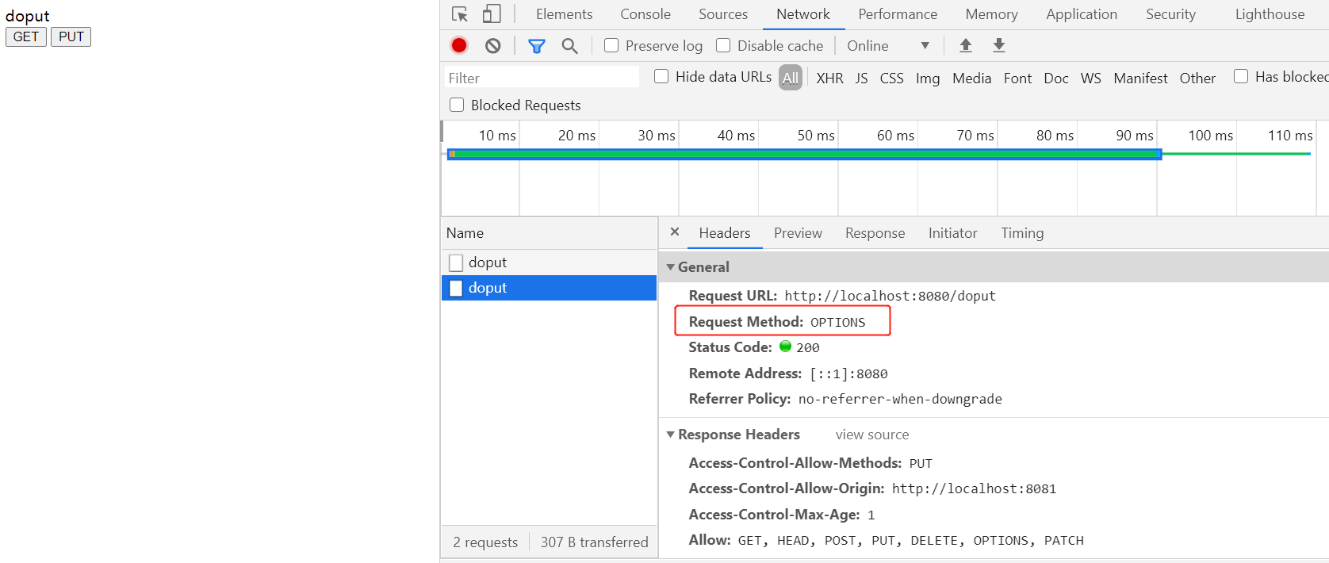The width and height of the screenshot is (1329, 563).
Task: Open network search with magnifier icon
Action: [x=569, y=46]
